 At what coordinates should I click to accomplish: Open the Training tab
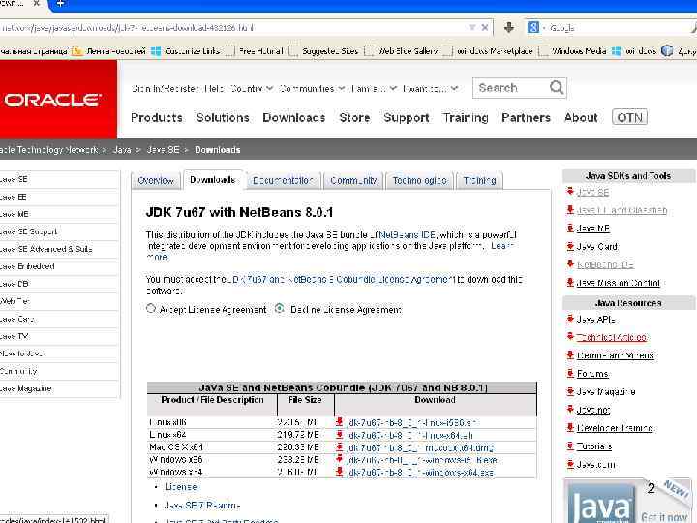point(479,180)
